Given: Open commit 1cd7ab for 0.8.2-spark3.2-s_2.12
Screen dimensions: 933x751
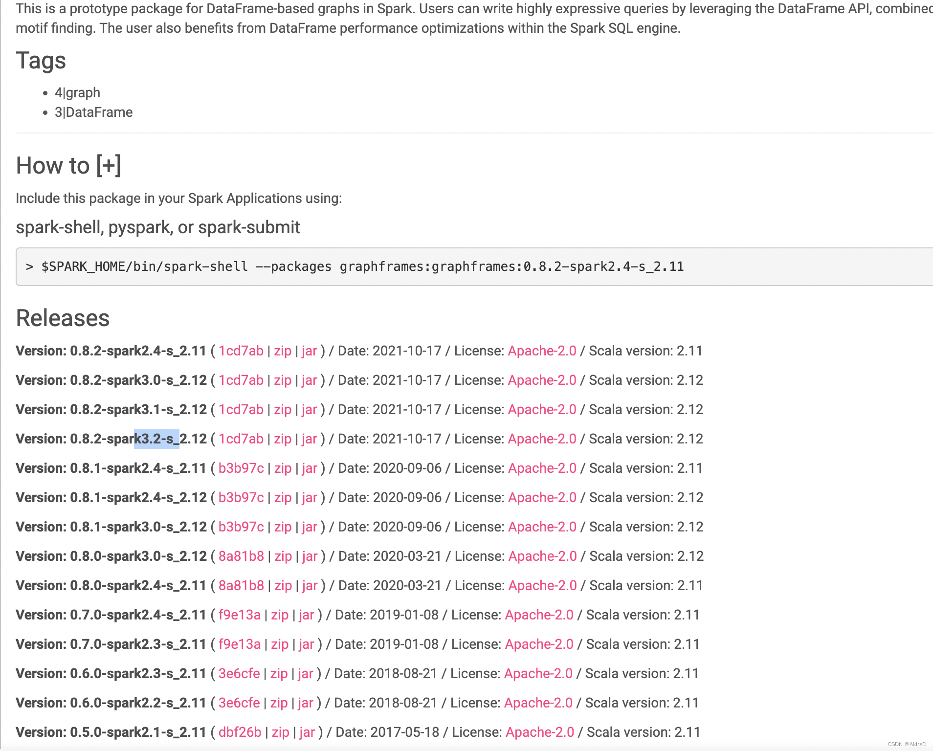Looking at the screenshot, I should coord(241,439).
